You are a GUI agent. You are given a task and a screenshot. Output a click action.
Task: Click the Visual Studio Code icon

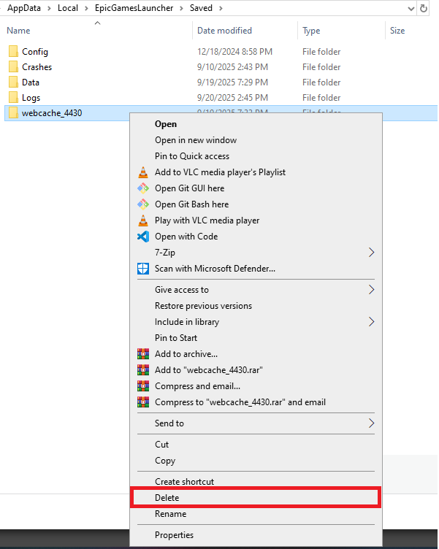[x=142, y=237]
